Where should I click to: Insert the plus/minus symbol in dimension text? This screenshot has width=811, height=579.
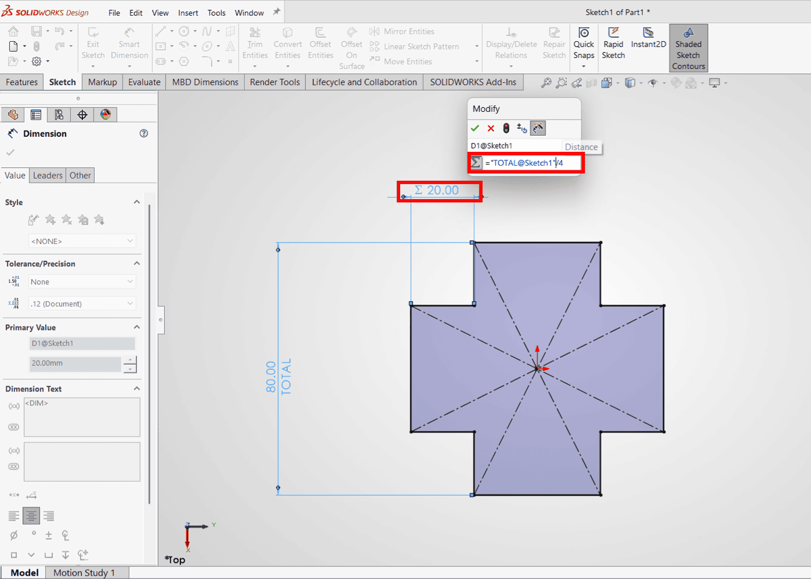pyautogui.click(x=48, y=535)
